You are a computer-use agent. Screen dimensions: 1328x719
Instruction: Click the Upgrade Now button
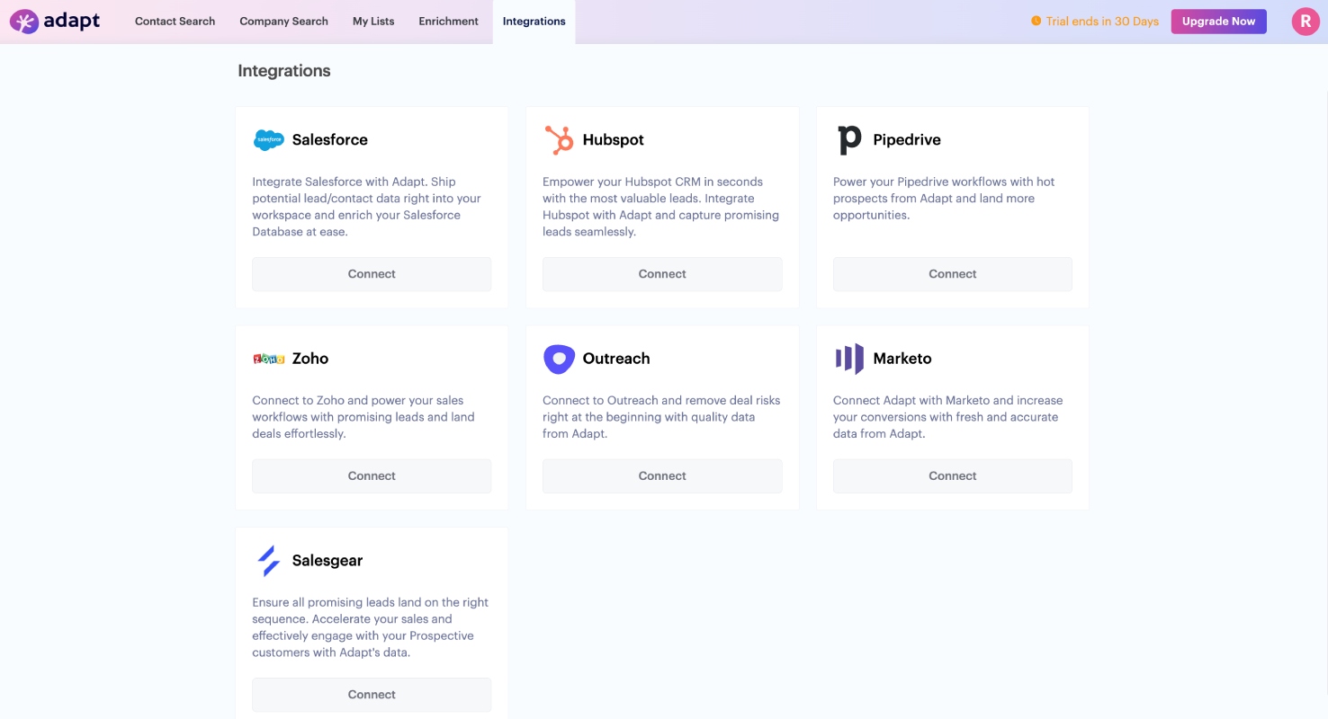point(1218,22)
